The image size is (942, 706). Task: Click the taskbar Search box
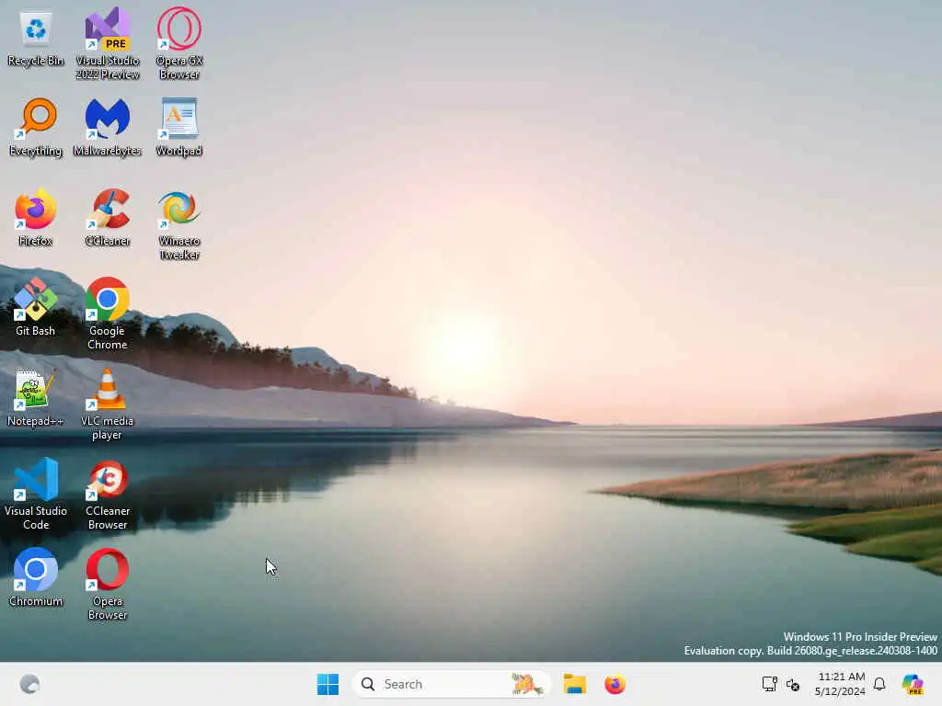(451, 684)
